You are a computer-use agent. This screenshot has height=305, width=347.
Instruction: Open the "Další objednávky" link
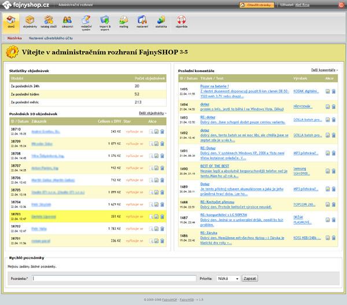[153, 113]
